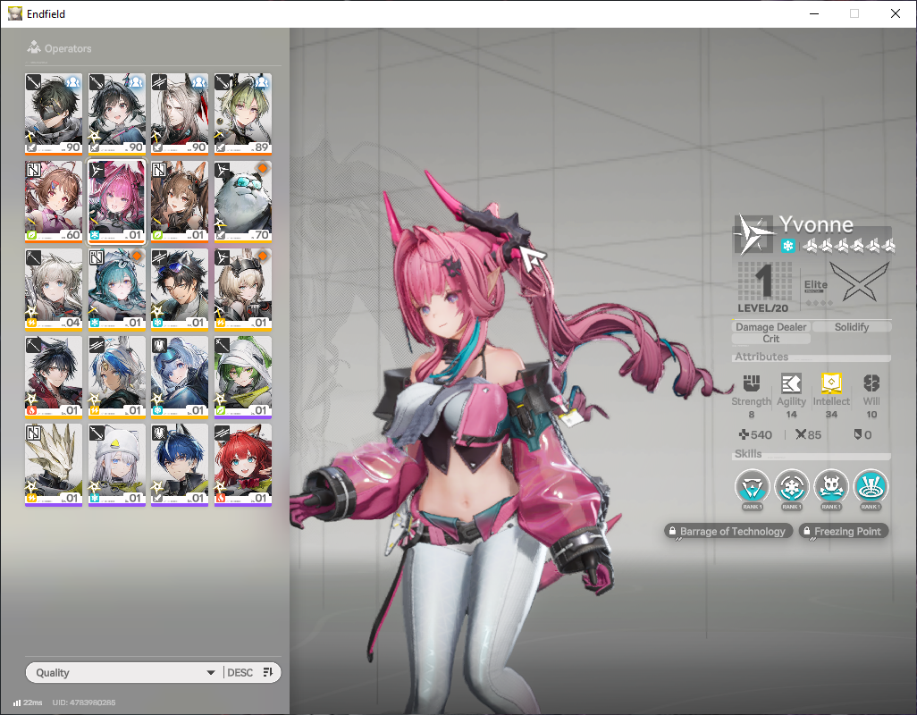Click the LEVEL/20 indicator
The image size is (917, 715).
click(x=762, y=307)
